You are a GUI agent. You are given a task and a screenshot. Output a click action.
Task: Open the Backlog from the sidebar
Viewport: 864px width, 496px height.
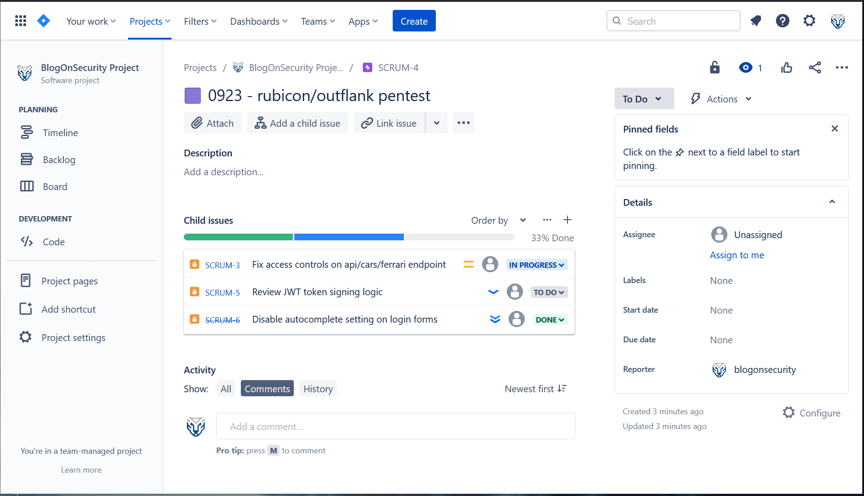(59, 159)
